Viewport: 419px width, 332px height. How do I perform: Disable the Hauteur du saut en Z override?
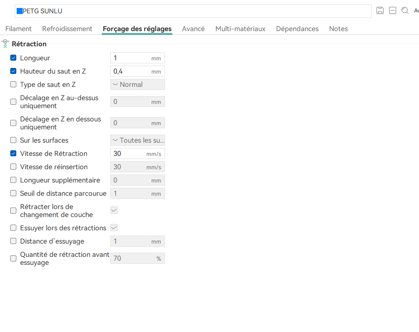[13, 71]
